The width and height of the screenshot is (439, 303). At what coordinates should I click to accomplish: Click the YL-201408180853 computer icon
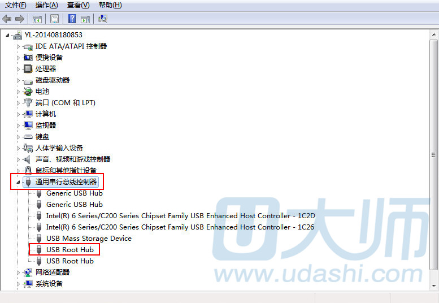click(18, 35)
